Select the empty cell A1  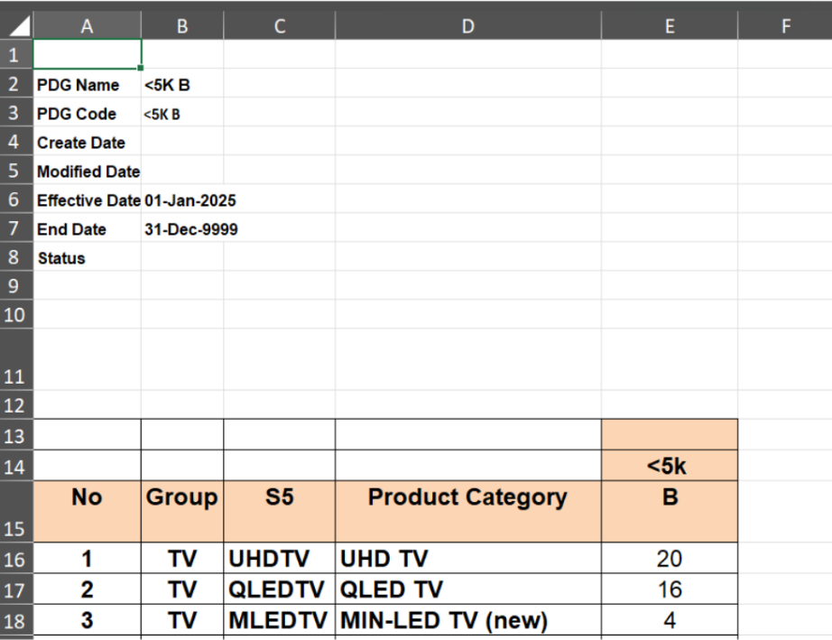click(x=87, y=55)
